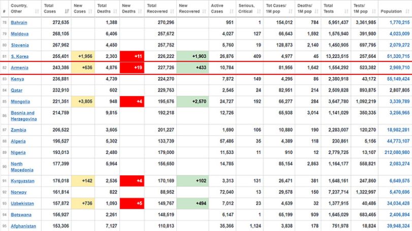Sort by Serious, Critical icon
This screenshot has width=412, height=231.
(259, 11)
